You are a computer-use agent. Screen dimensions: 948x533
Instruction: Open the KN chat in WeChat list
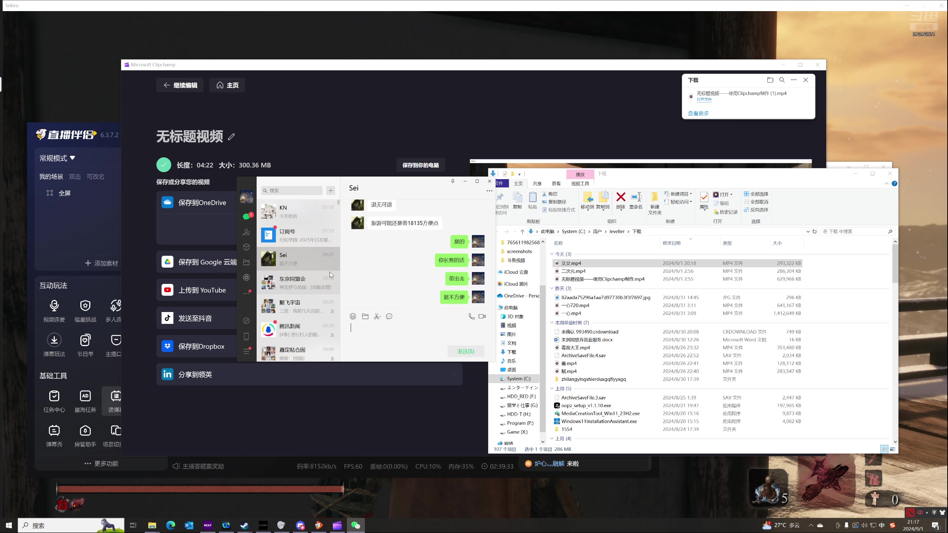(x=298, y=211)
